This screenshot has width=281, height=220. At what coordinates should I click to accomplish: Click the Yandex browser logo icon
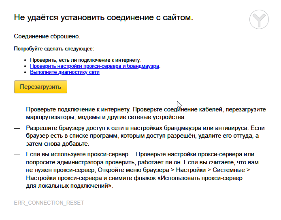(x=259, y=19)
